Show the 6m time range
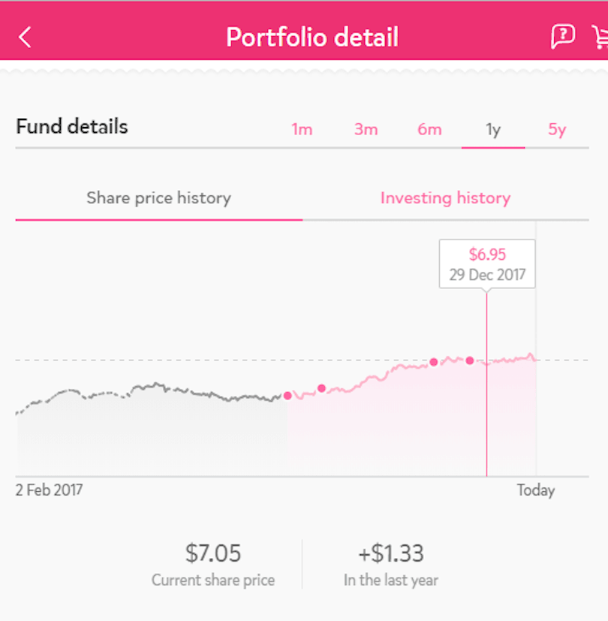The width and height of the screenshot is (608, 621). (429, 129)
